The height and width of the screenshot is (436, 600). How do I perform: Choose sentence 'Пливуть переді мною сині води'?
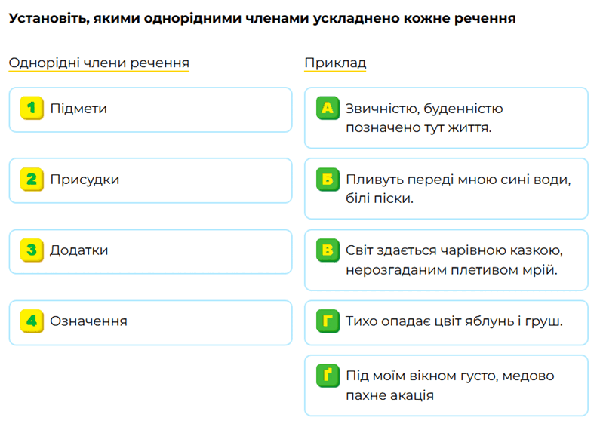pyautogui.click(x=446, y=189)
